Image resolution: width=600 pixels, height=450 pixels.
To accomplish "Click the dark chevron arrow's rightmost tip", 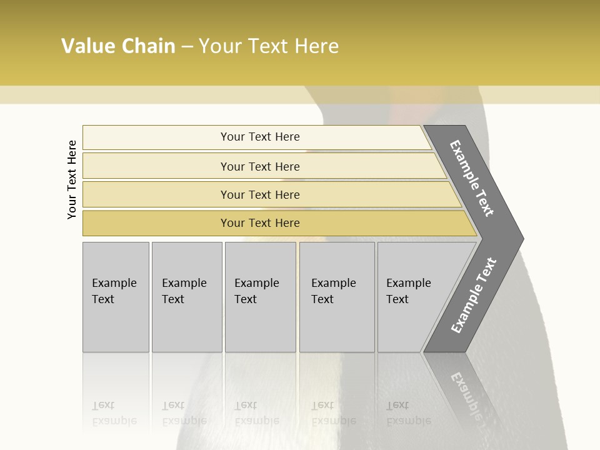I will [x=520, y=238].
